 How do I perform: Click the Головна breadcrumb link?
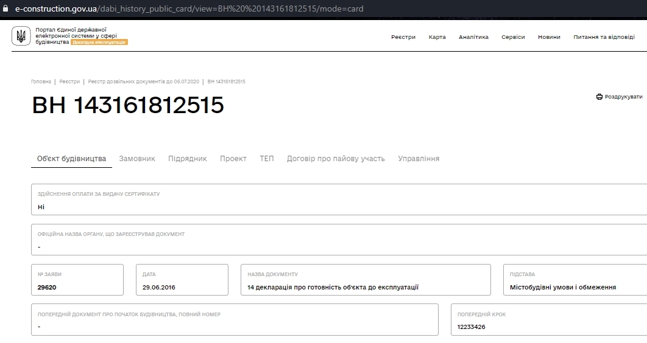[41, 81]
